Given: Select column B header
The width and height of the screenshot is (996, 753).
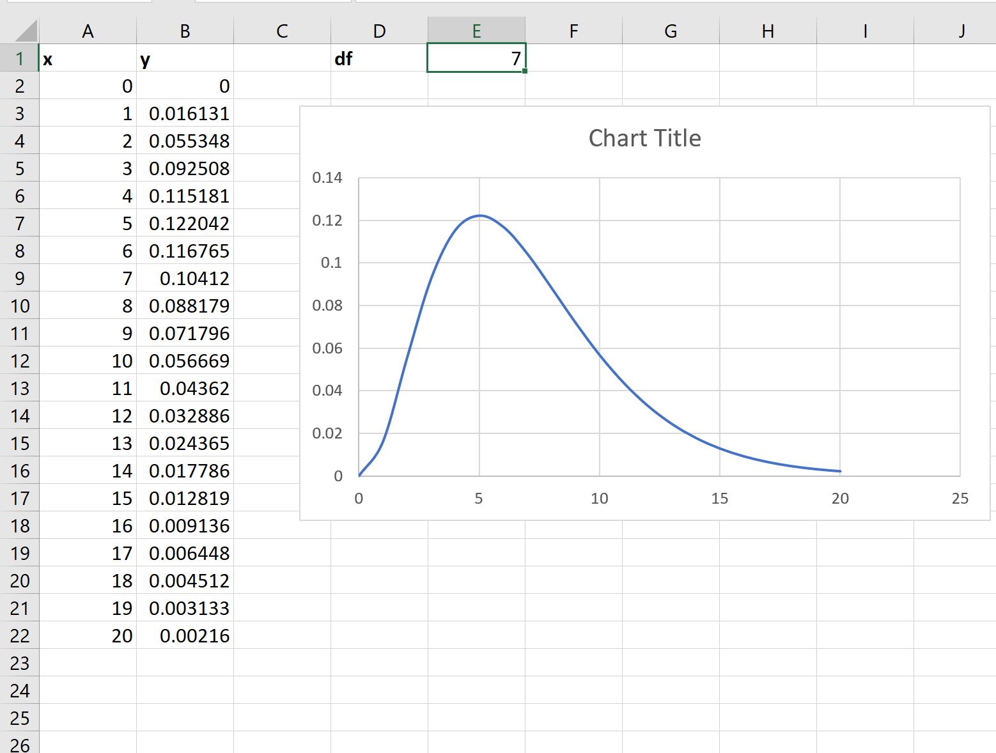Looking at the screenshot, I should click(185, 31).
